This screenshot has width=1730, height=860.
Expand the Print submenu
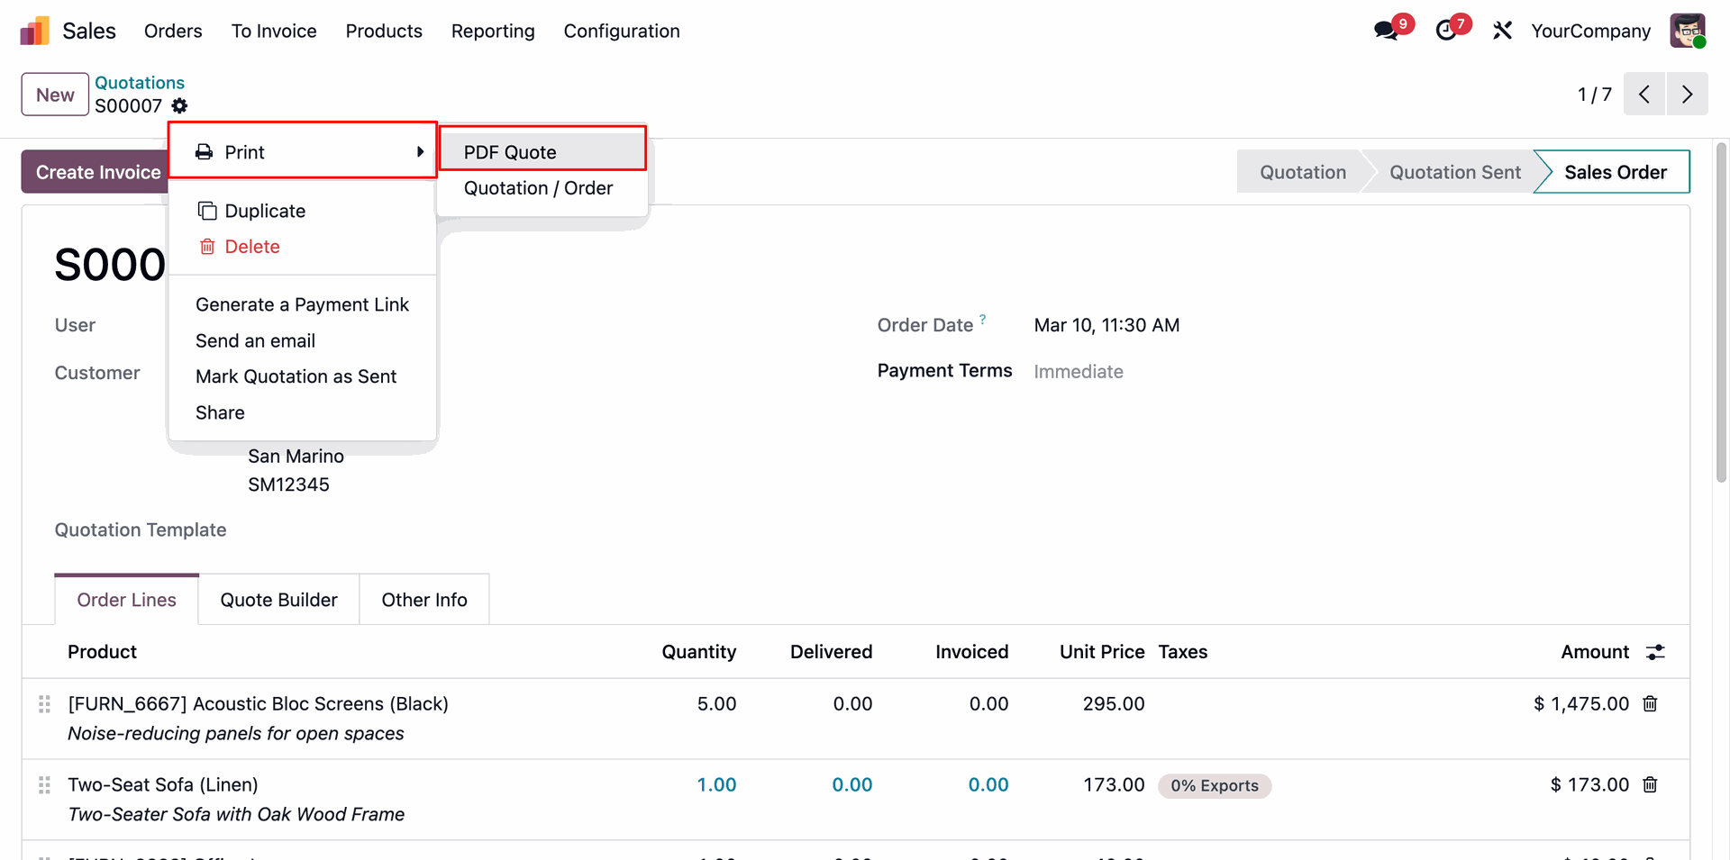tap(303, 152)
